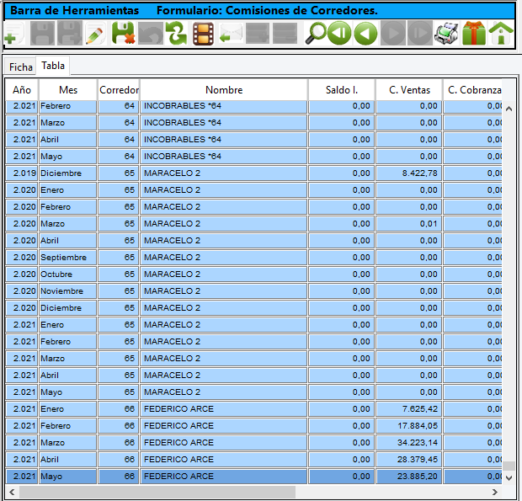This screenshot has height=501, width=522.
Task: Click the greyed-out save-and-new floppy icon
Action: pos(70,34)
